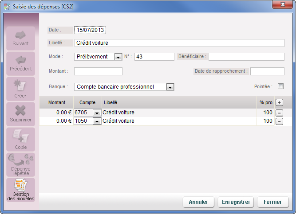Image resolution: width=296 pixels, height=214 pixels.
Task: Click the Suivant arrow icon
Action: tap(21, 35)
